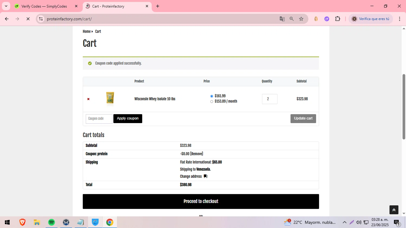Go to Home breadcrumb link
406x228 pixels.
(x=87, y=31)
